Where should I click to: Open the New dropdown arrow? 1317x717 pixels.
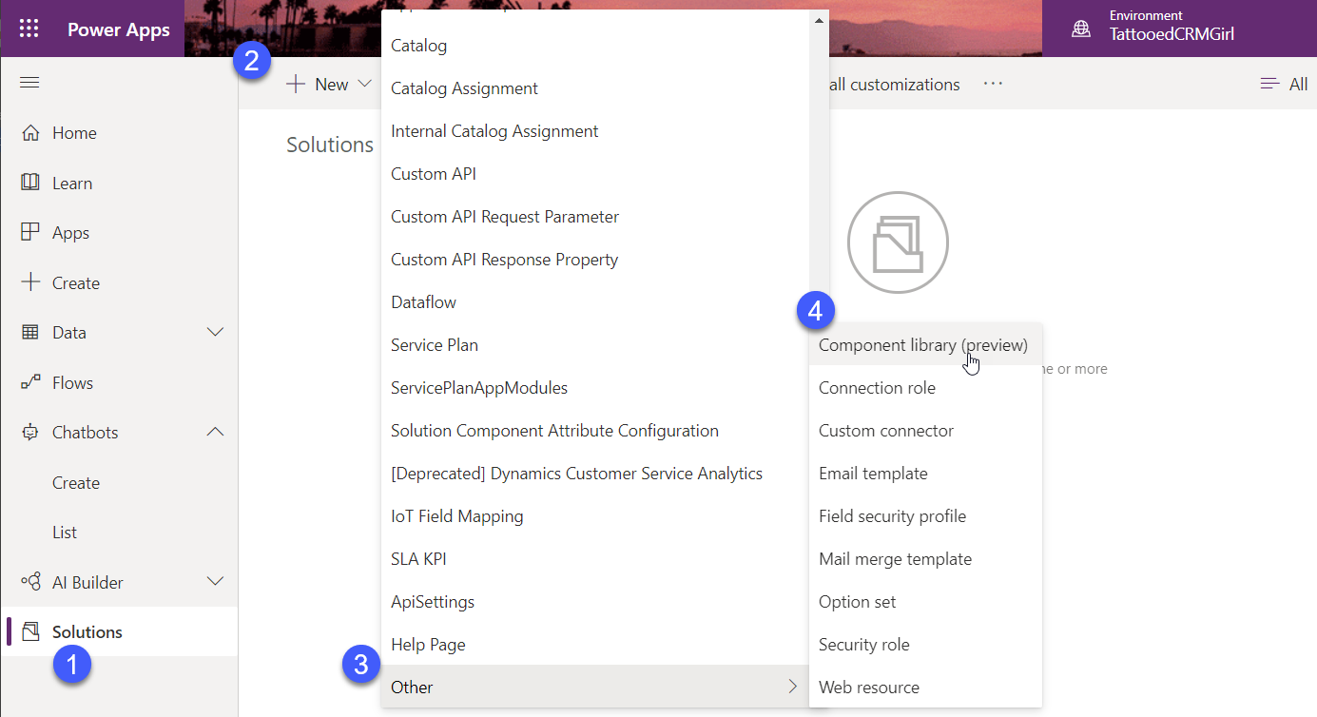pyautogui.click(x=366, y=84)
